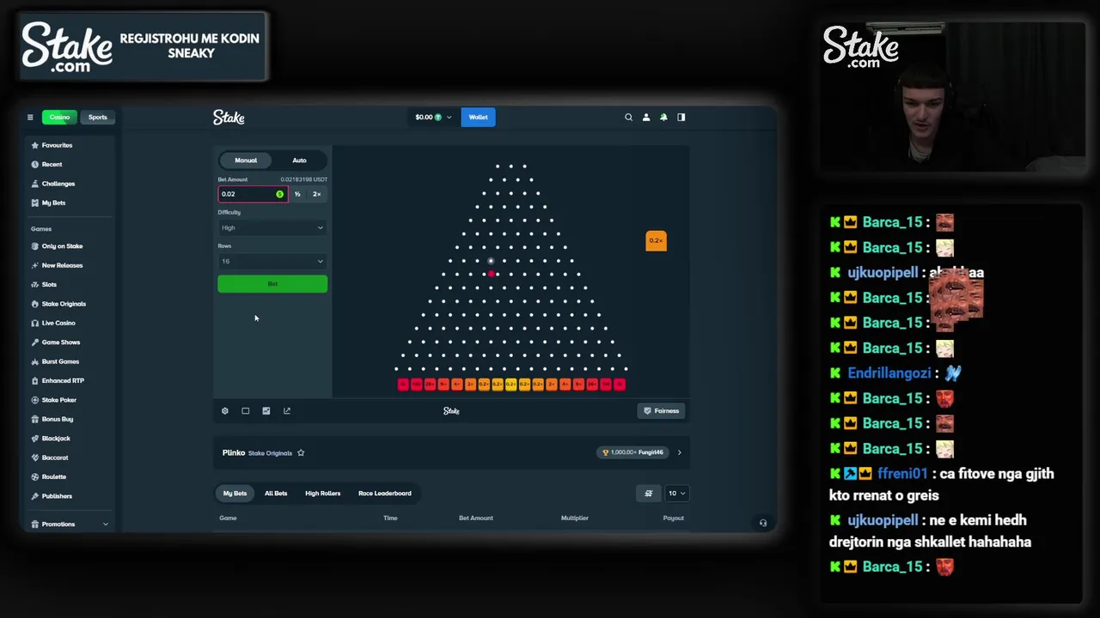Image resolution: width=1100 pixels, height=618 pixels.
Task: Toggle theatre mode icon below game
Action: pos(246,411)
